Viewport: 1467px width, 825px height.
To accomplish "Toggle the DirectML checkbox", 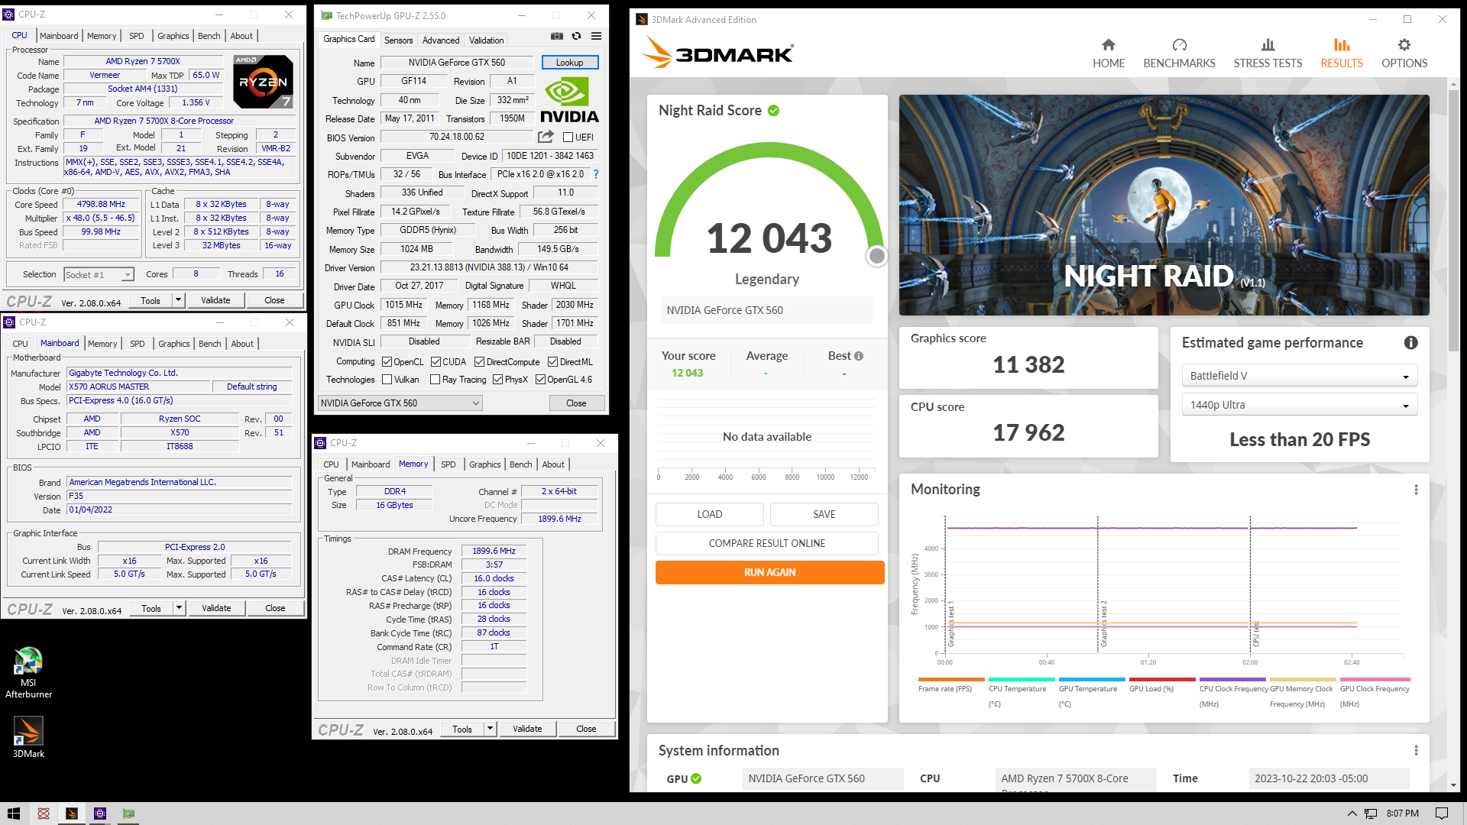I will [x=552, y=362].
